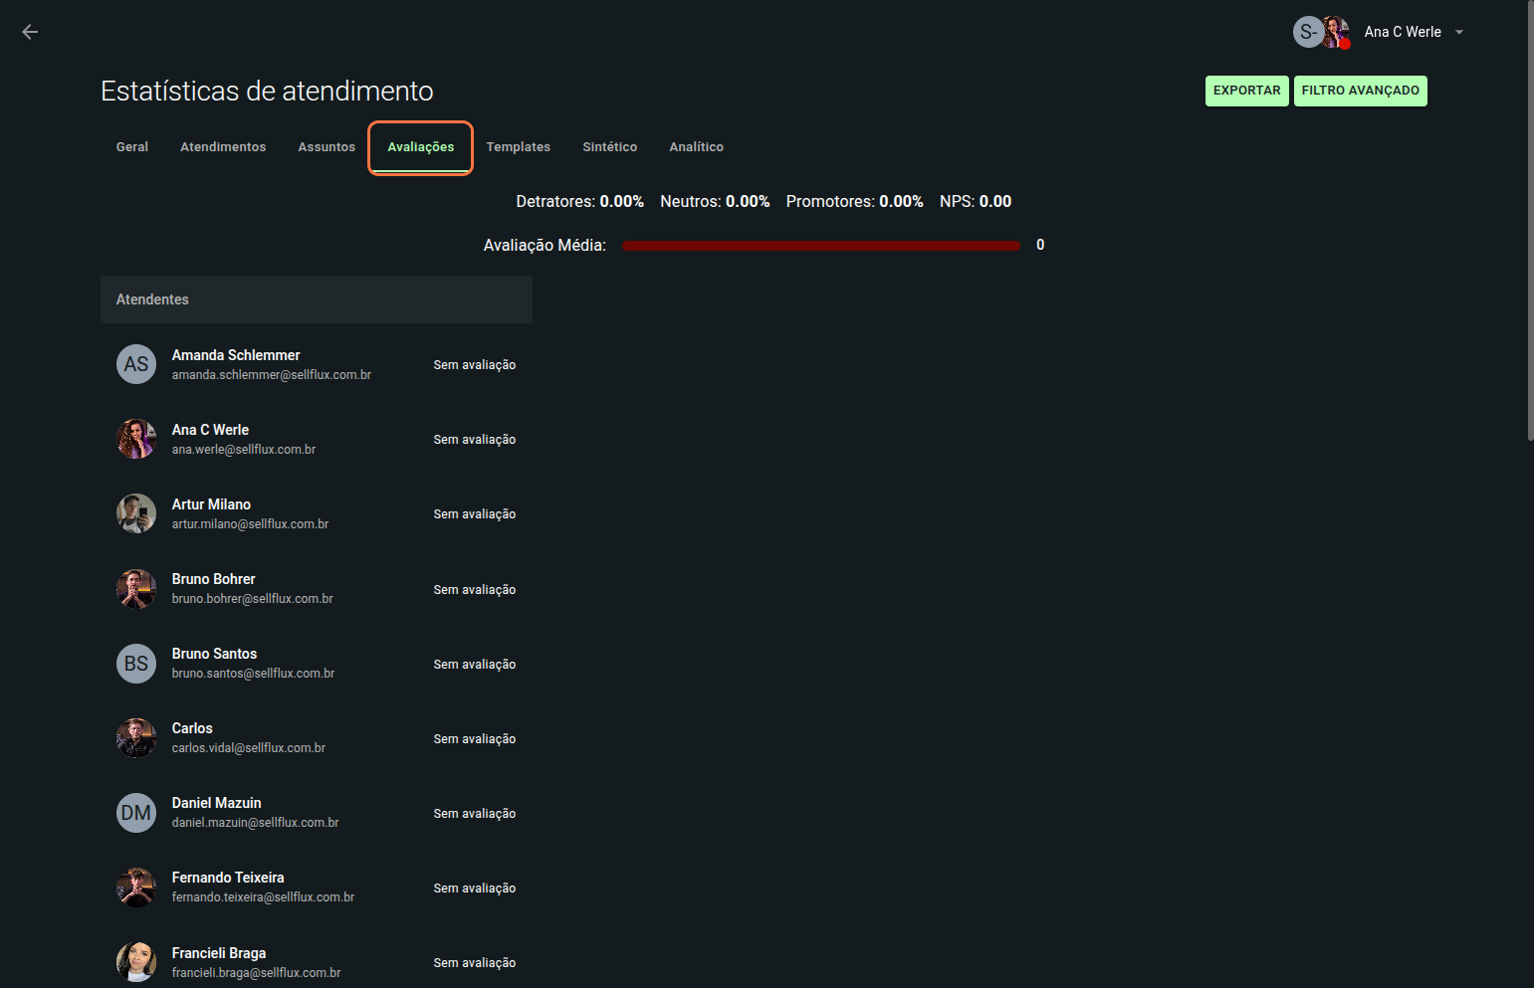Viewport: 1534px width, 988px height.
Task: Switch to the Geral tab
Action: (131, 147)
